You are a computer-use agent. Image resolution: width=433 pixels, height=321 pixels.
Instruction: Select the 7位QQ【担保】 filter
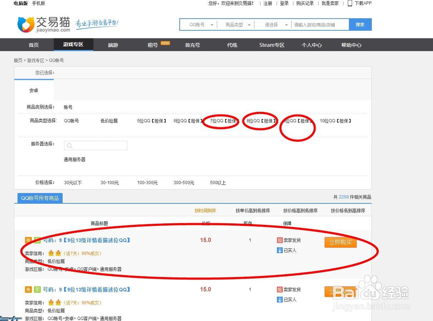tap(224, 121)
